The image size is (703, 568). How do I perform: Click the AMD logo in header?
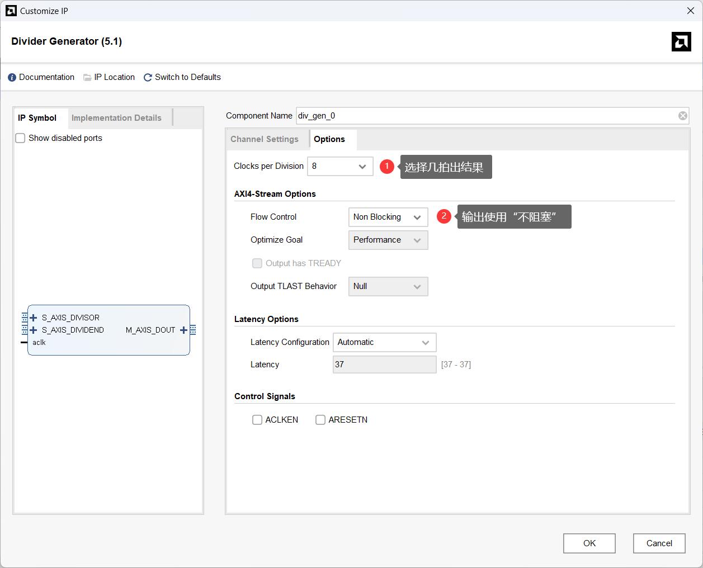point(681,42)
